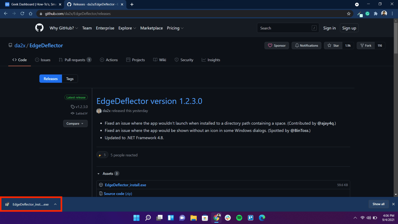Image resolution: width=398 pixels, height=224 pixels.
Task: Open the Widgets taskbar icon
Action: click(x=171, y=218)
